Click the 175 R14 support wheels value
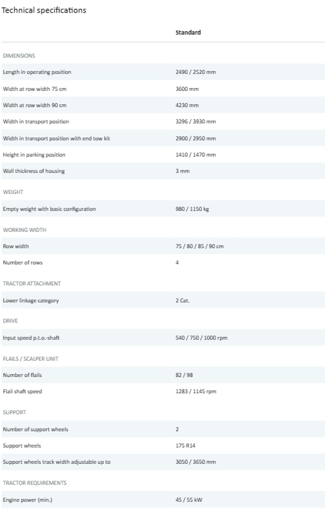325x516 pixels. (x=185, y=446)
